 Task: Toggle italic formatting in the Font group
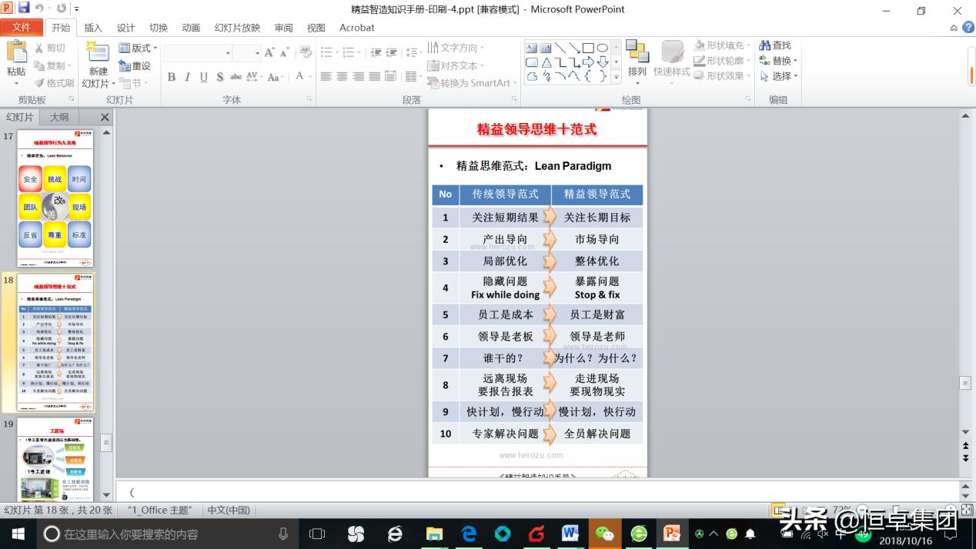tap(186, 77)
